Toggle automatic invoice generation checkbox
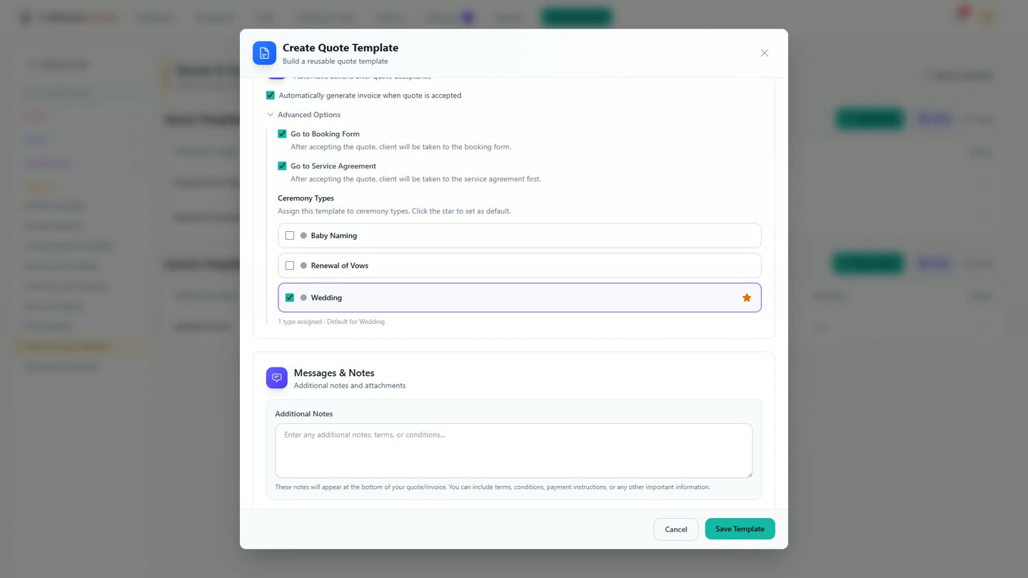The height and width of the screenshot is (578, 1028). pos(271,95)
